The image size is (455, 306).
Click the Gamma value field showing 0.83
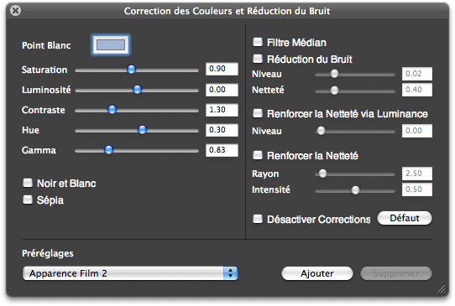point(222,150)
